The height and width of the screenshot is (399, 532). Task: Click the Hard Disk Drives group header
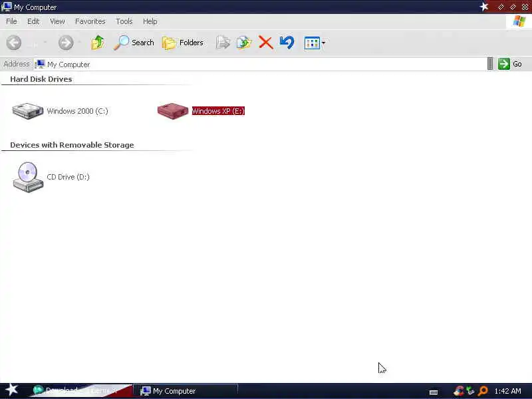point(41,79)
